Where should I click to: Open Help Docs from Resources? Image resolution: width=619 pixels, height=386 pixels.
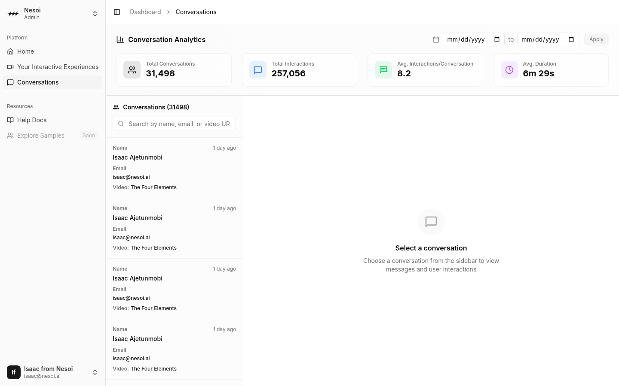(x=32, y=120)
